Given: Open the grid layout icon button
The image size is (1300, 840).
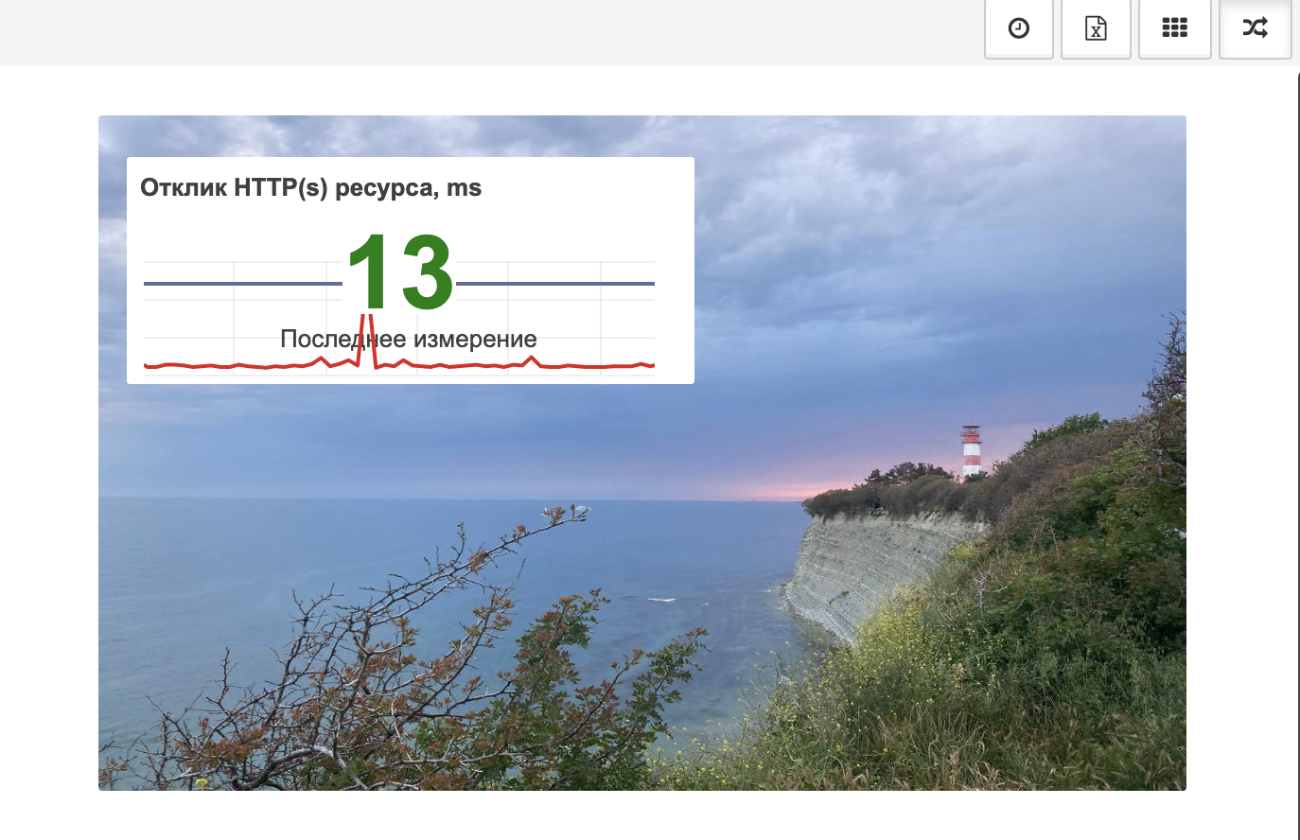Looking at the screenshot, I should (1175, 28).
